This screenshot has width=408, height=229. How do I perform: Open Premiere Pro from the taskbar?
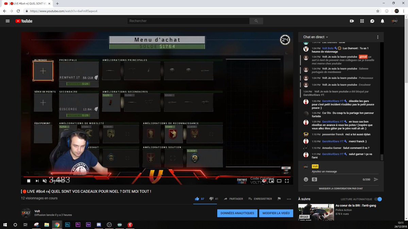[x=78, y=225]
